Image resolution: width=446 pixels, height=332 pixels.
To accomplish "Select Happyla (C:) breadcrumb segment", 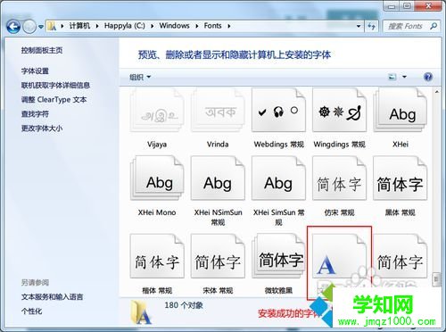I will click(125, 26).
